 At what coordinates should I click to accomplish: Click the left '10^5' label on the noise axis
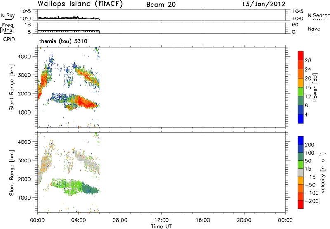pyautogui.click(x=25, y=11)
